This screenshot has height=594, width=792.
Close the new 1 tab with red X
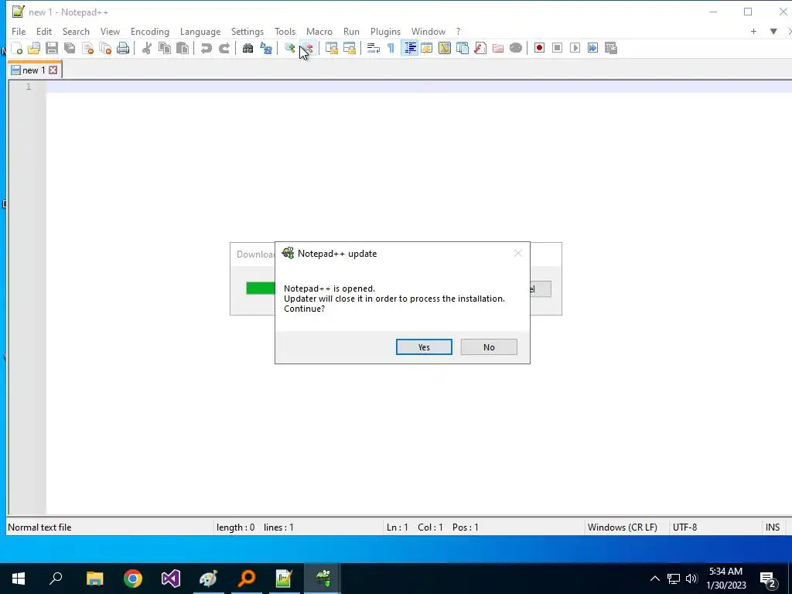(x=53, y=70)
